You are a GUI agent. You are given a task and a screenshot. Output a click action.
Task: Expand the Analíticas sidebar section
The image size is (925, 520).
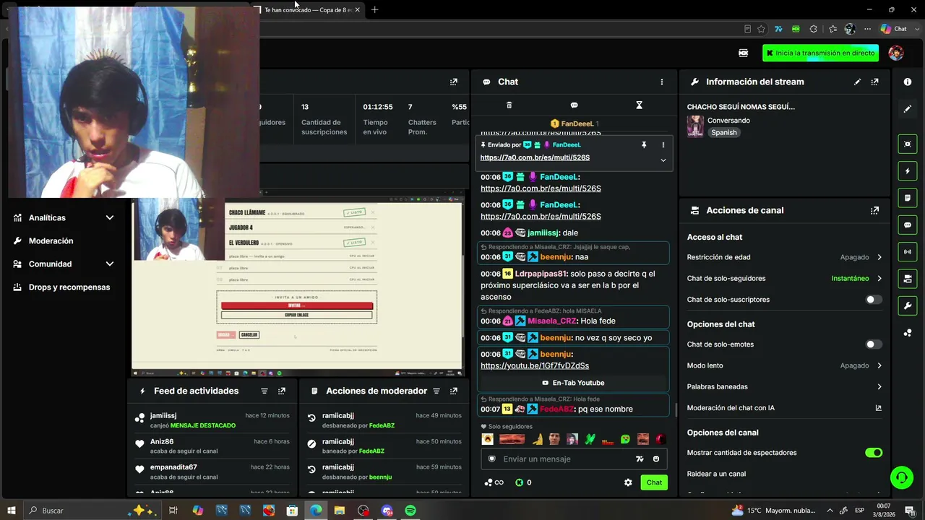[110, 218]
